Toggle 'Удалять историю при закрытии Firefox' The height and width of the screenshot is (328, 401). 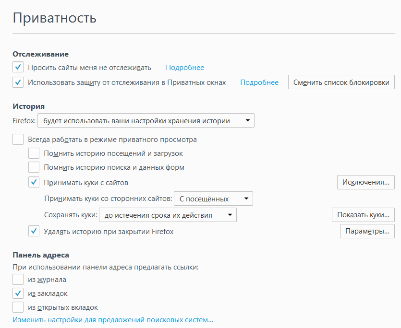(34, 231)
